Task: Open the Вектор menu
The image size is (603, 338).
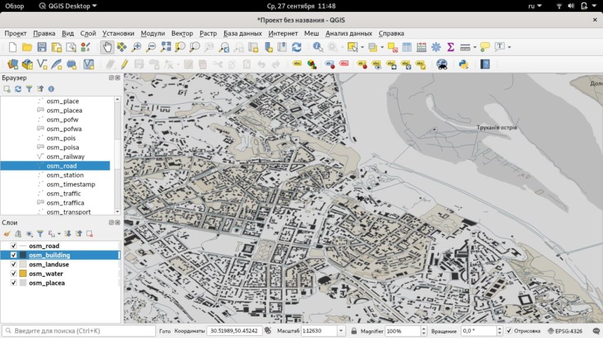Action: coord(182,34)
